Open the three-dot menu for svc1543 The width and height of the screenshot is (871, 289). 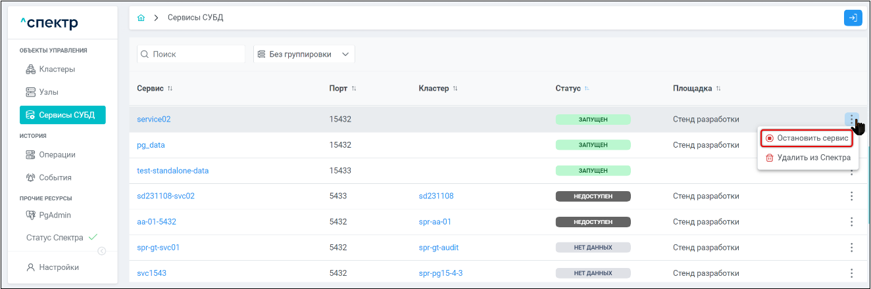tap(851, 273)
